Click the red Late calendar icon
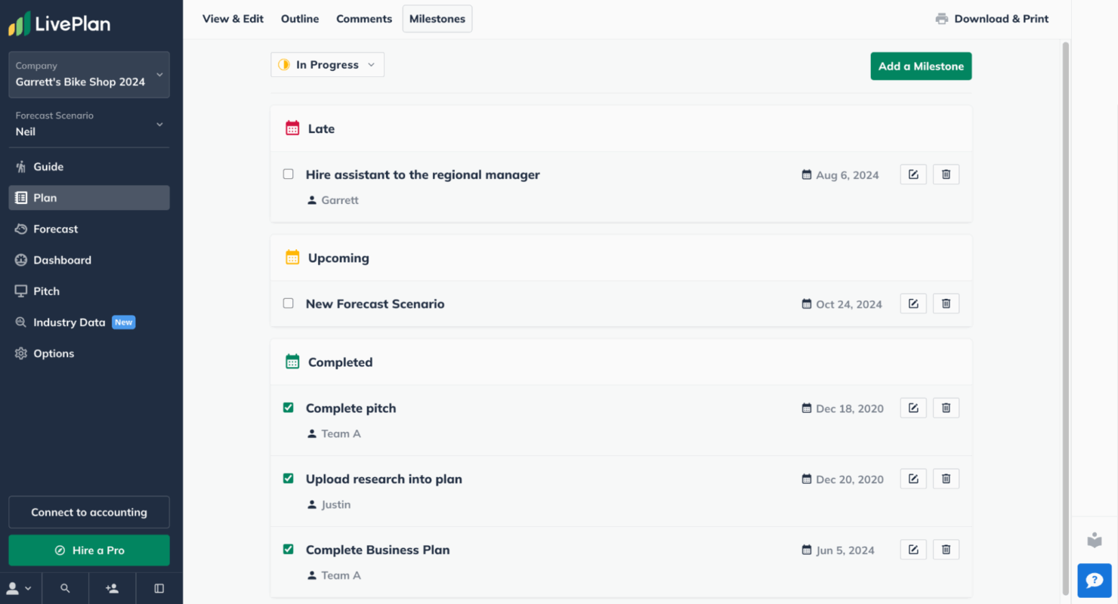Screen dimensions: 1118x604 coord(292,128)
